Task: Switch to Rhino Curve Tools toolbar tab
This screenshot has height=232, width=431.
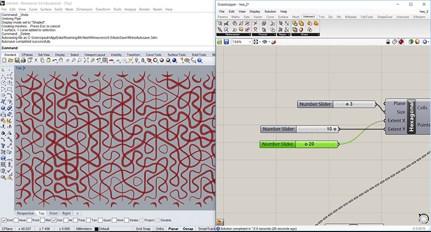Action: click(154, 55)
